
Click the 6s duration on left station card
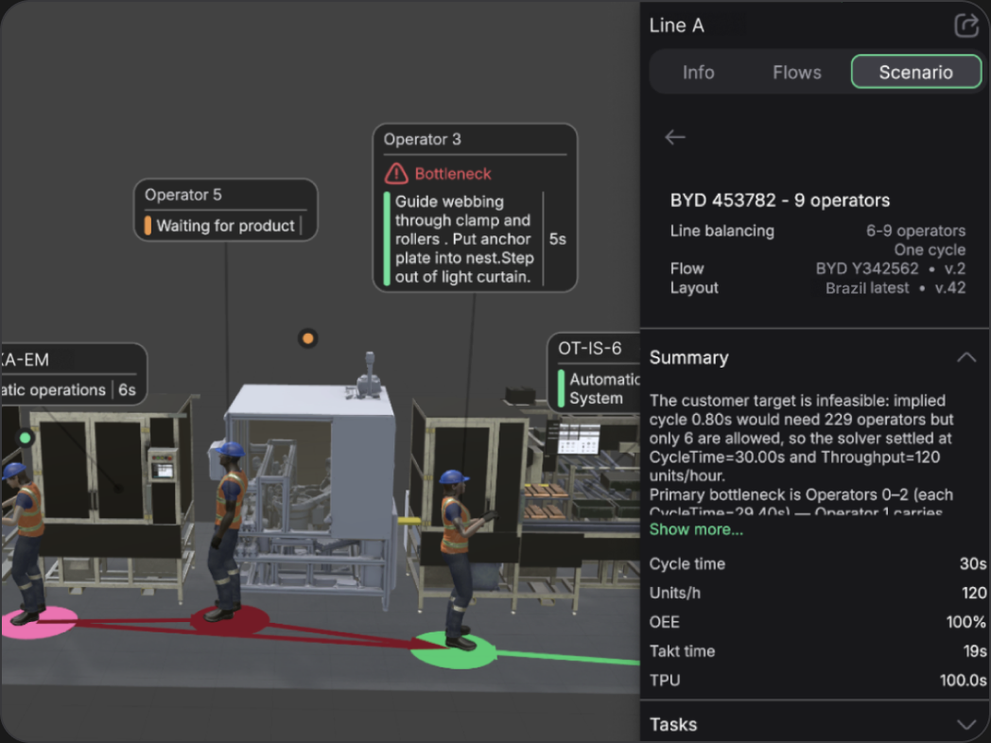coord(127,389)
